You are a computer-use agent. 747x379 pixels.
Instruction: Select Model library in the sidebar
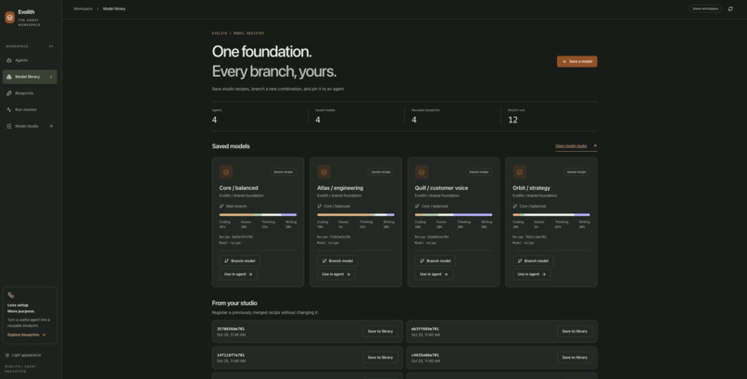click(x=30, y=77)
